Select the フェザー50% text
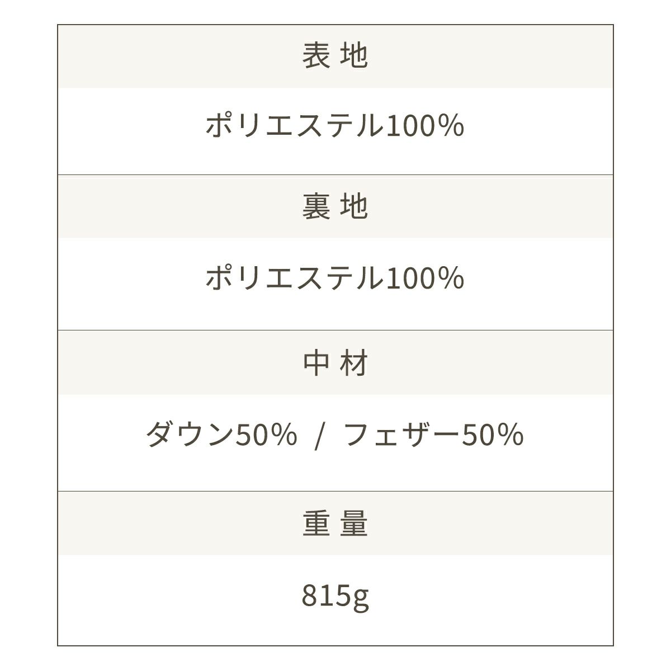Screen dimensions: 671x671 click(x=433, y=434)
